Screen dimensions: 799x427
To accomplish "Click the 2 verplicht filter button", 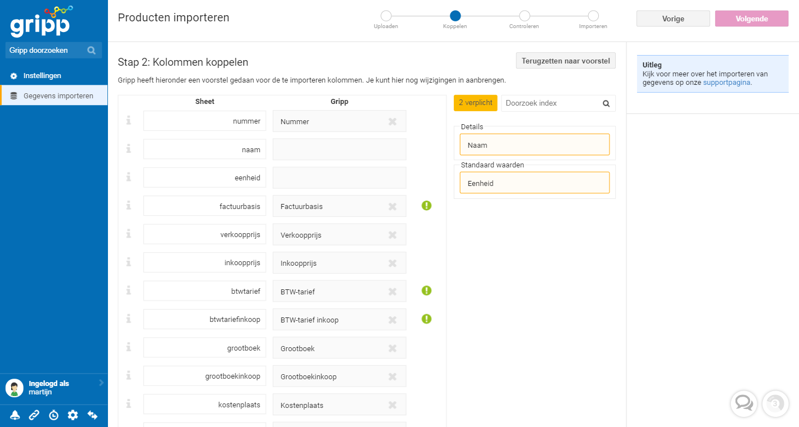I will [x=476, y=103].
